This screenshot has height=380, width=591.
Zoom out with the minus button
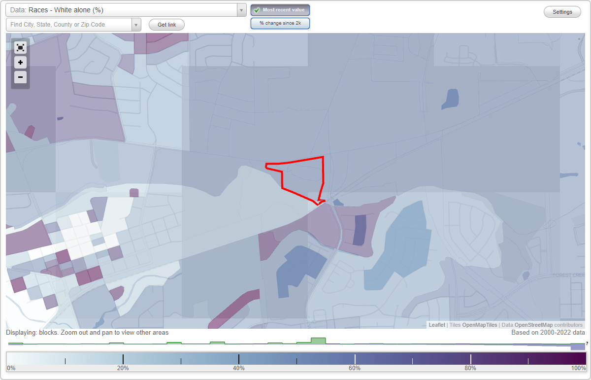20,77
